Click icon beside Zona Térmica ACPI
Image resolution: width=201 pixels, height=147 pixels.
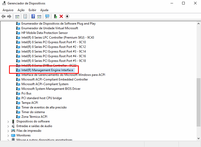point(18,117)
